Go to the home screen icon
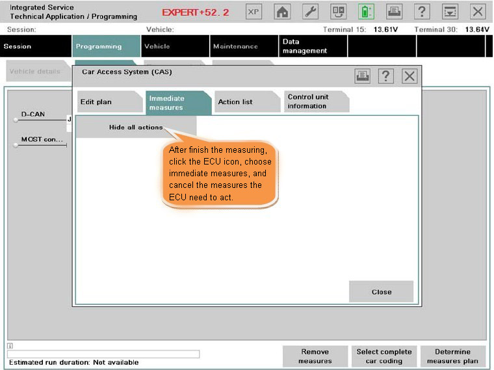The height and width of the screenshot is (370, 494). (282, 12)
